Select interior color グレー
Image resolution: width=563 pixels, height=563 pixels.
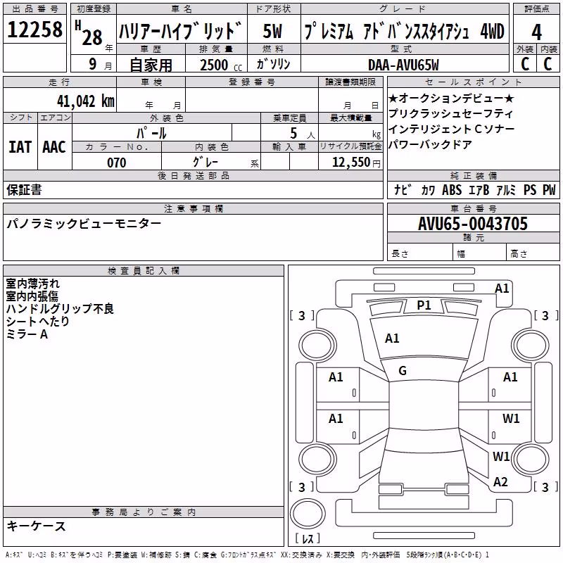(x=205, y=162)
